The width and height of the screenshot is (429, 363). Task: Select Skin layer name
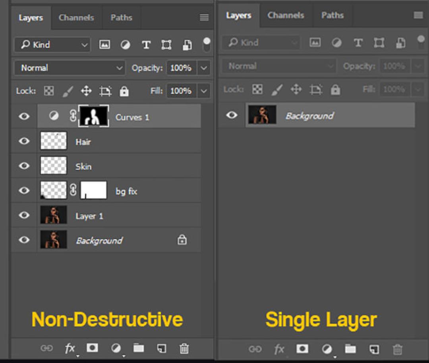[83, 167]
